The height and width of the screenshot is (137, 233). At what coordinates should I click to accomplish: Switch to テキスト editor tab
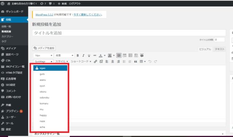click(220, 49)
